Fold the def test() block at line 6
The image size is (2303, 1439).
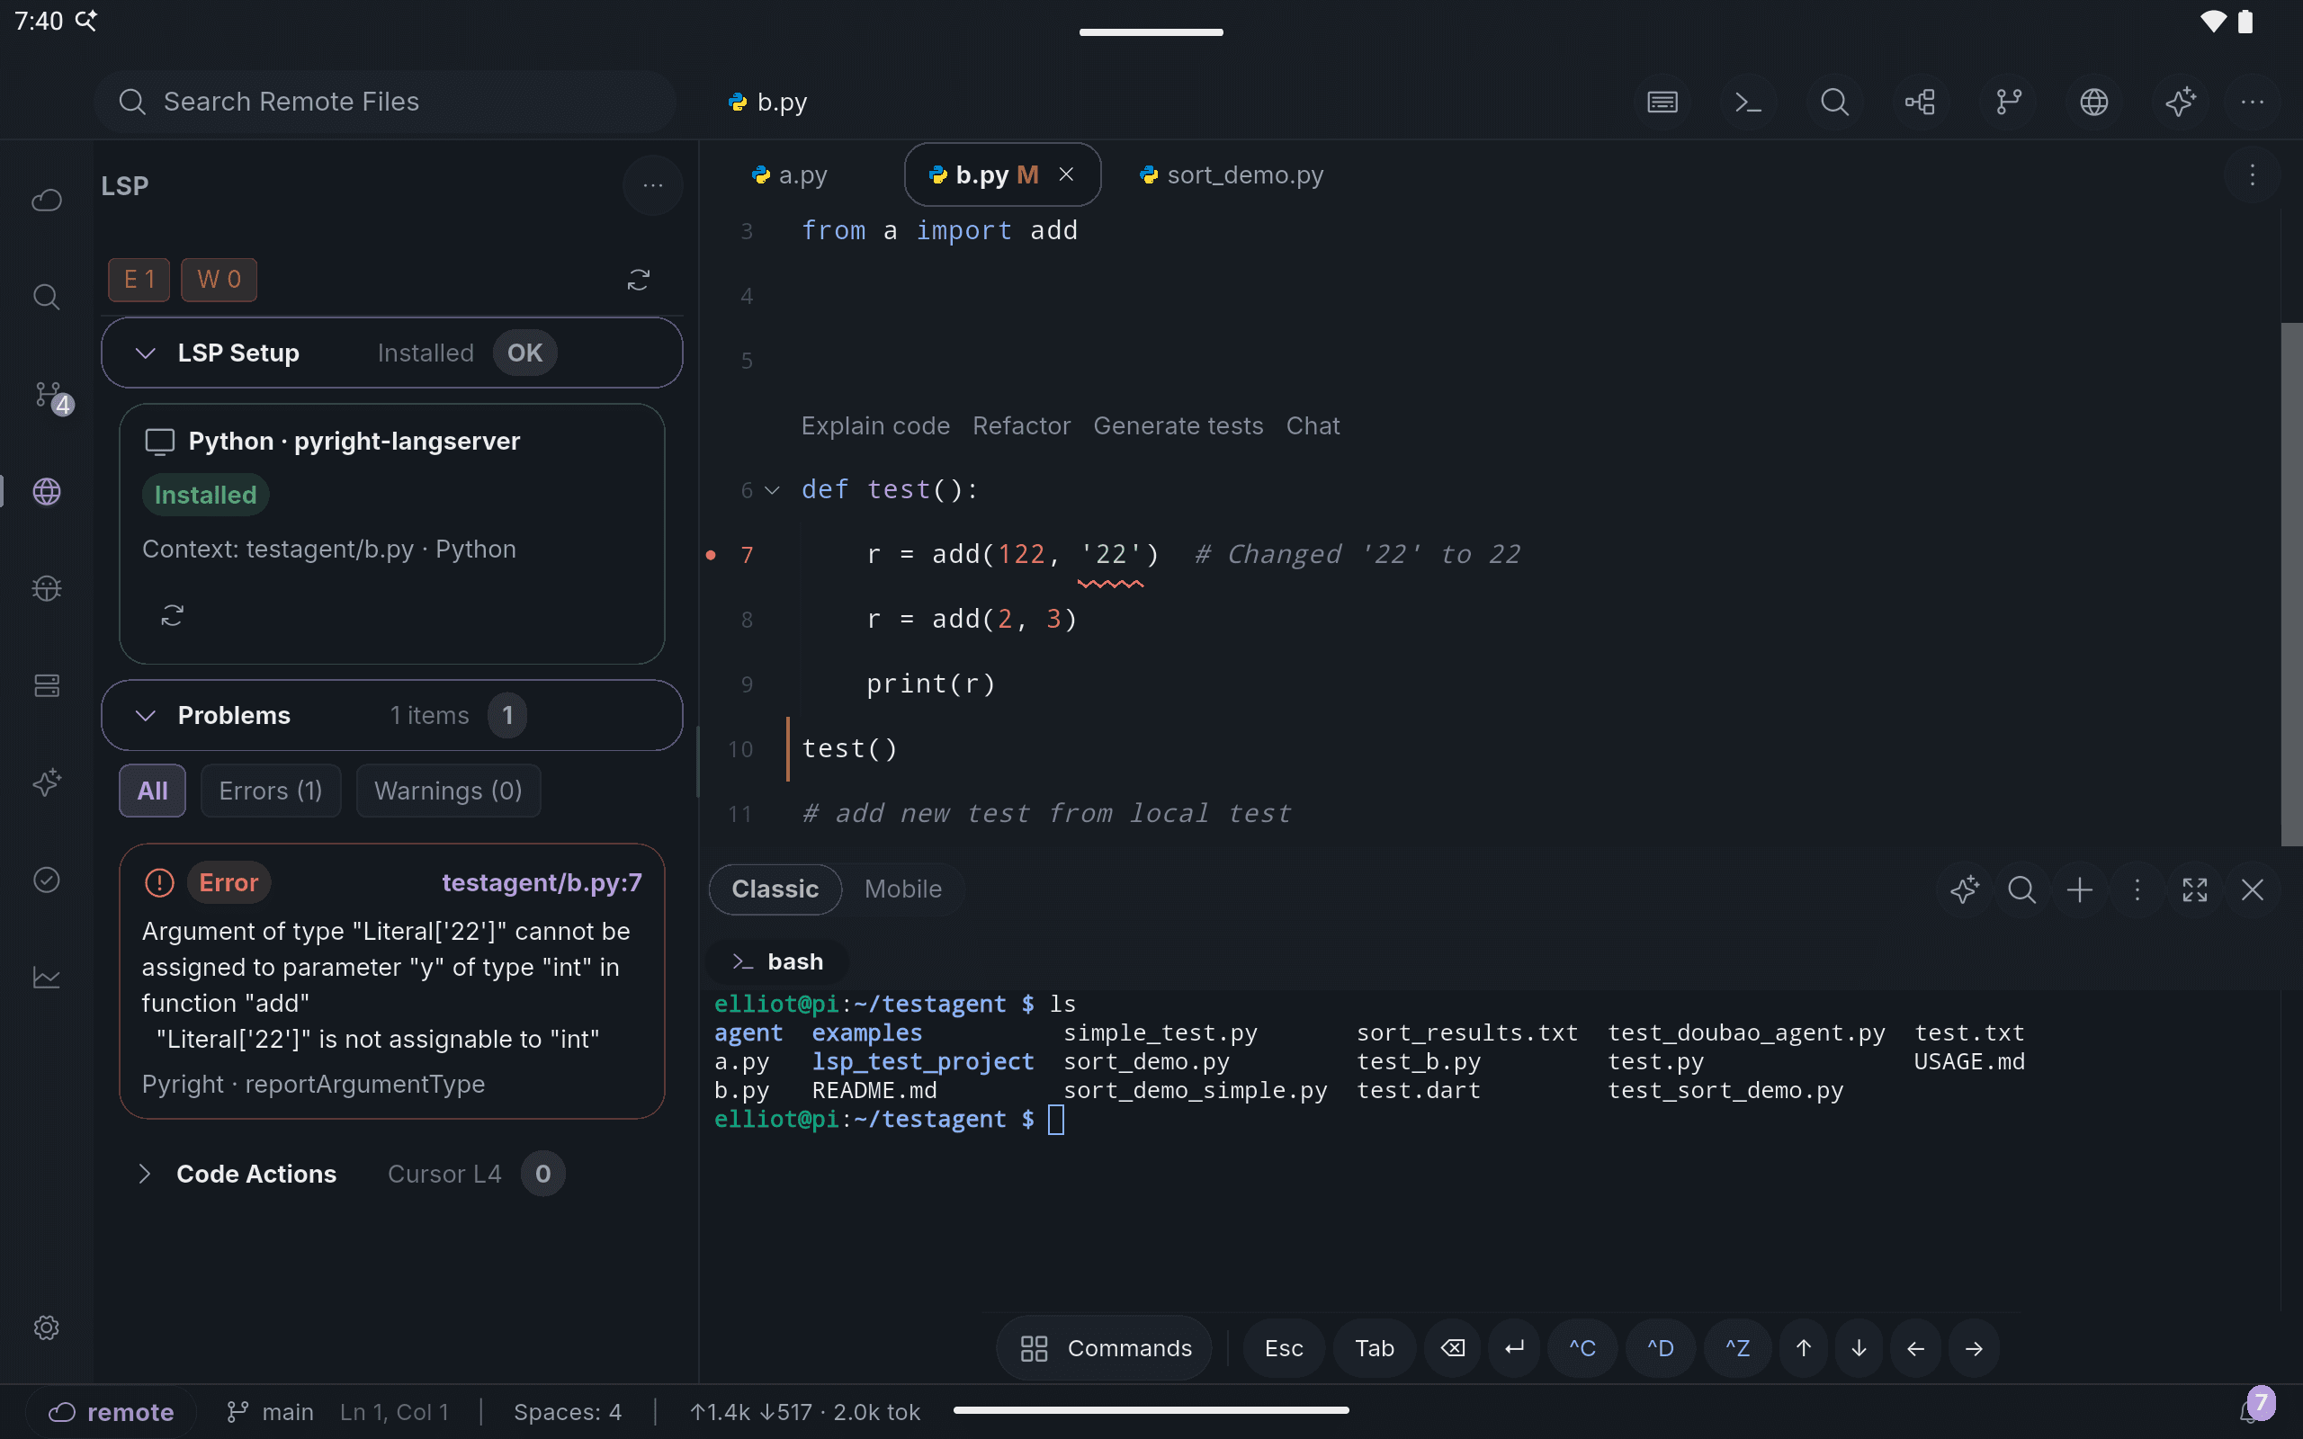pos(773,490)
